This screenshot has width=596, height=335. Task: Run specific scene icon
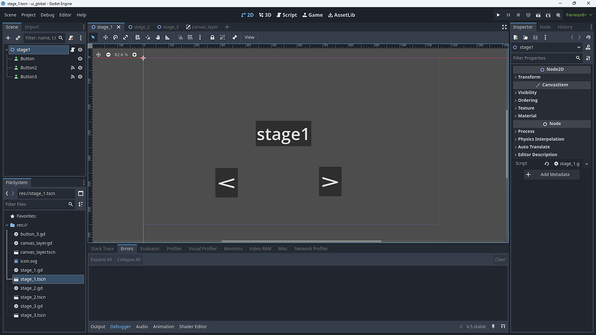point(548,15)
